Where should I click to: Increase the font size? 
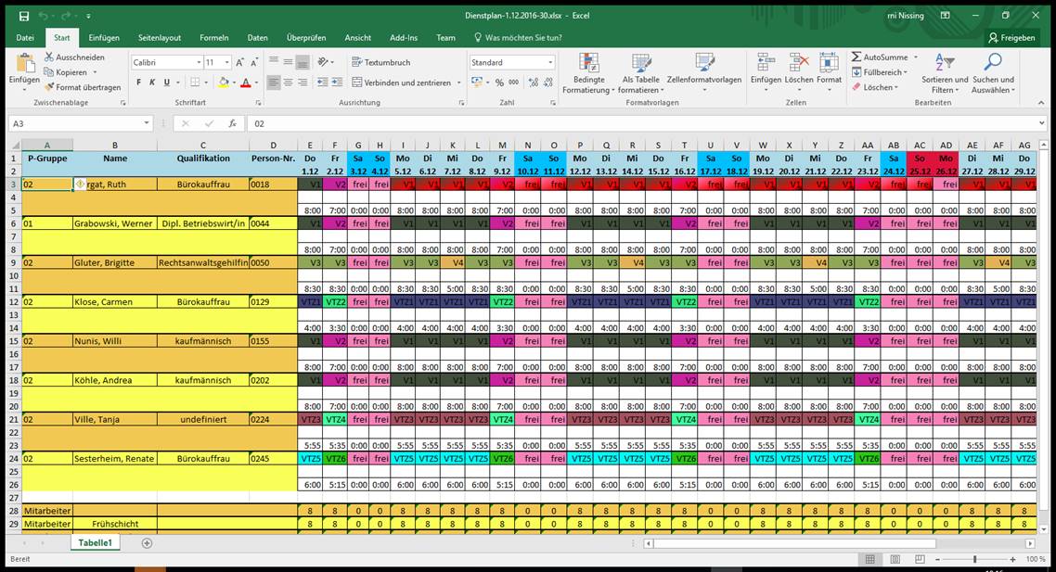pyautogui.click(x=239, y=63)
